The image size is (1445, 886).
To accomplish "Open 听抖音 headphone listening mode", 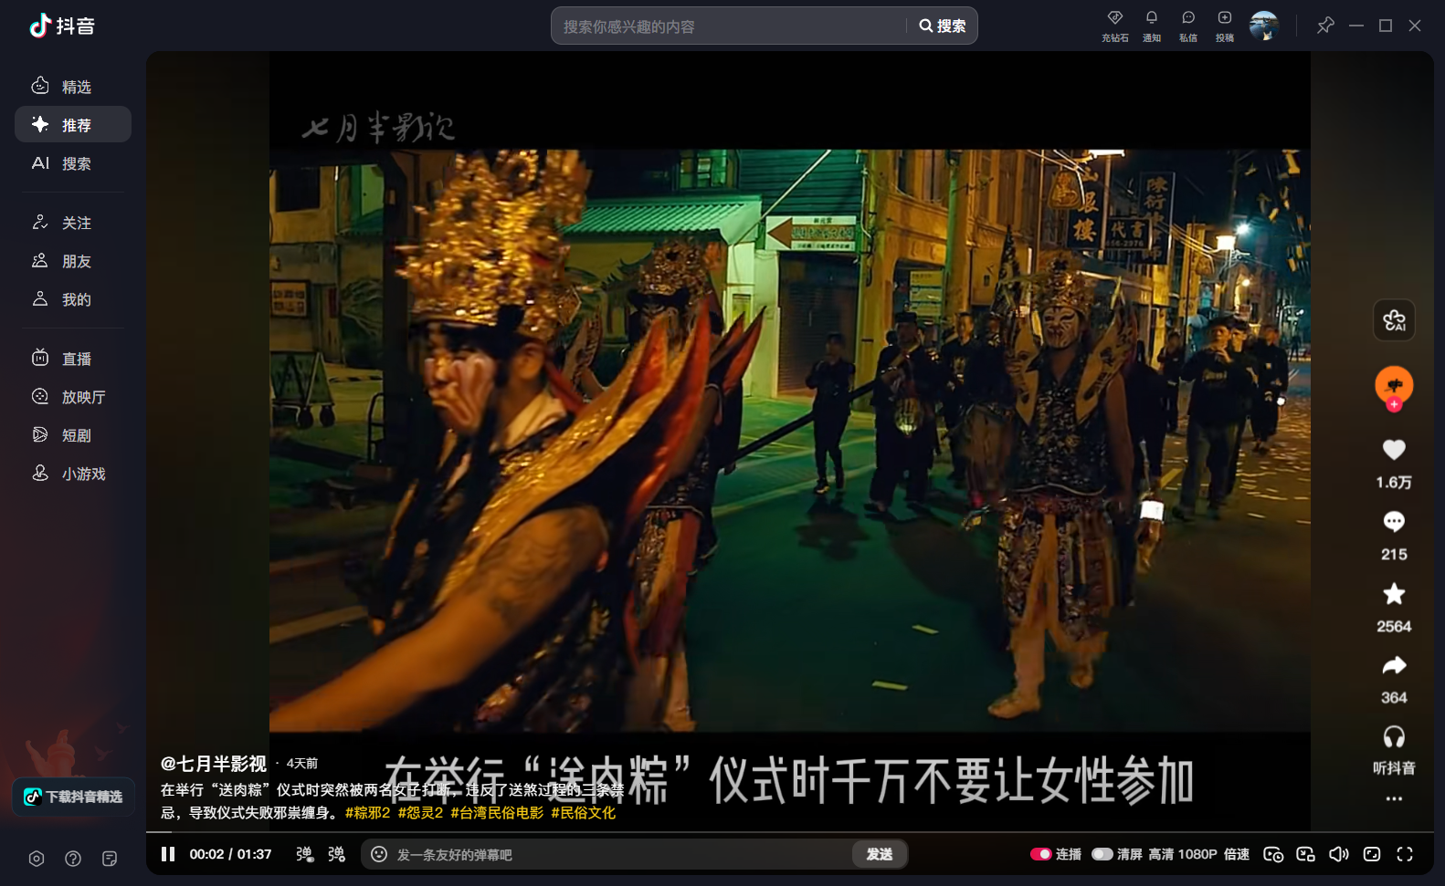I will [1393, 737].
